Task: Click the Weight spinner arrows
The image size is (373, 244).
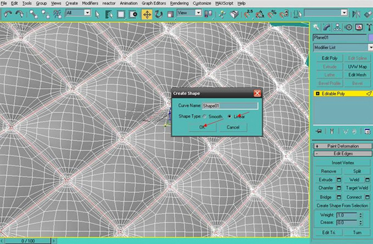Action: point(361,215)
